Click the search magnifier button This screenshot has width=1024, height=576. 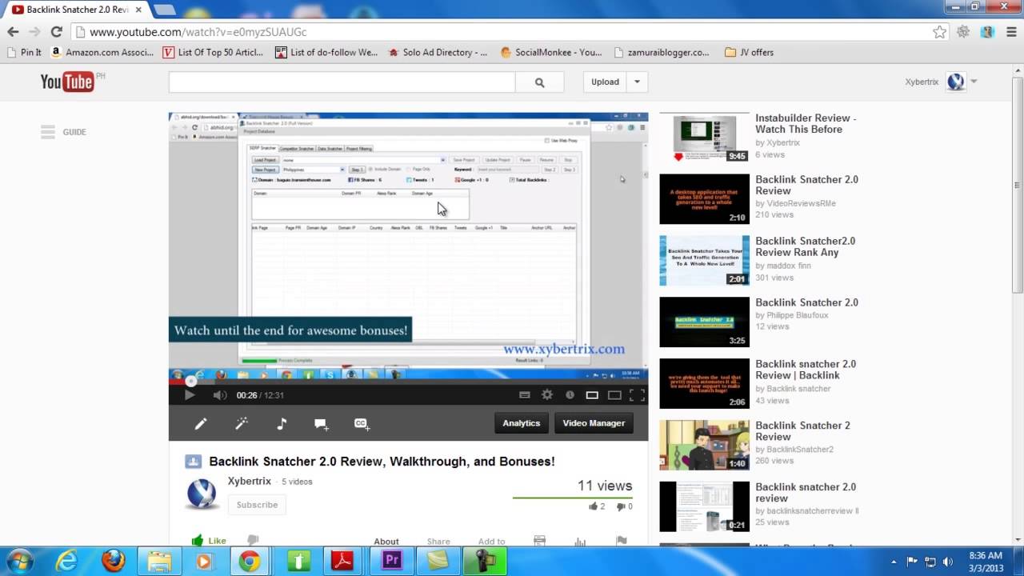coord(539,82)
